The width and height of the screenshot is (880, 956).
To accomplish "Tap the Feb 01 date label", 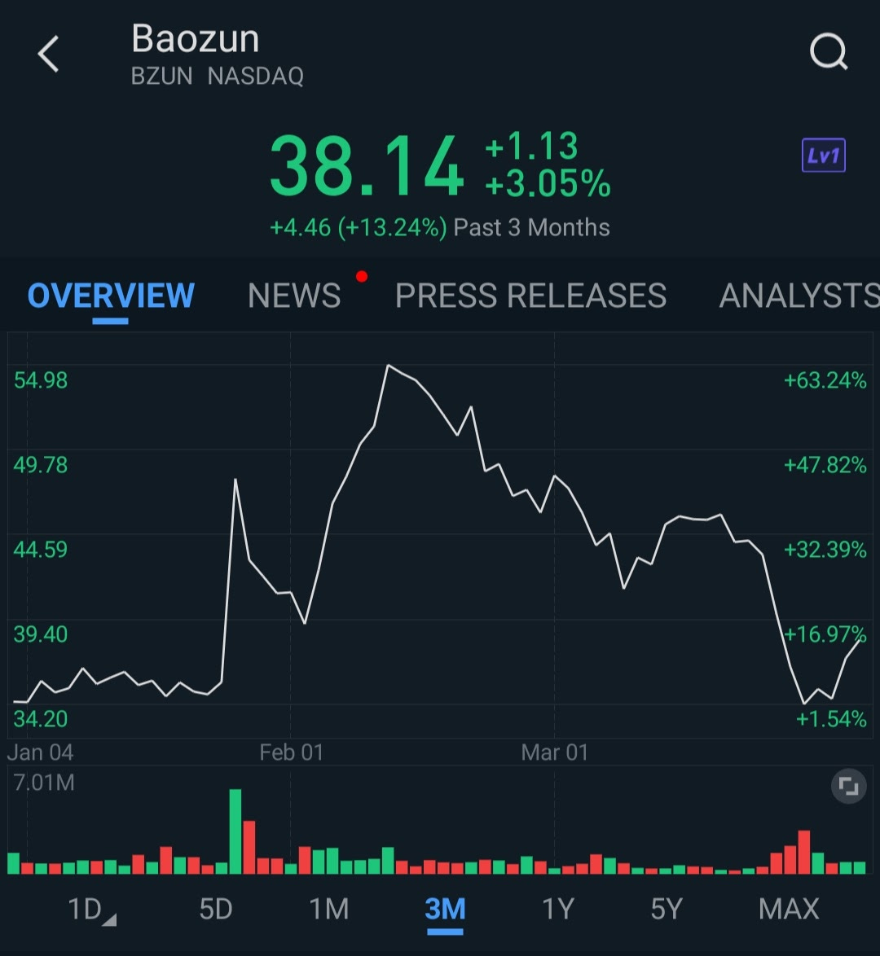I will pos(291,752).
